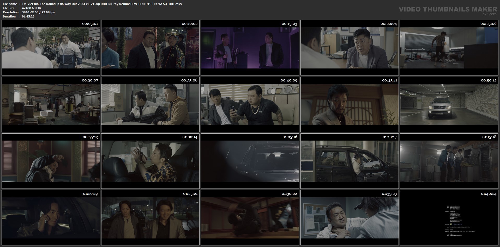Image resolution: width=500 pixels, height=247 pixels.
Task: Choose the handcuffs frame at 01:00:14
Action: [x=150, y=161]
